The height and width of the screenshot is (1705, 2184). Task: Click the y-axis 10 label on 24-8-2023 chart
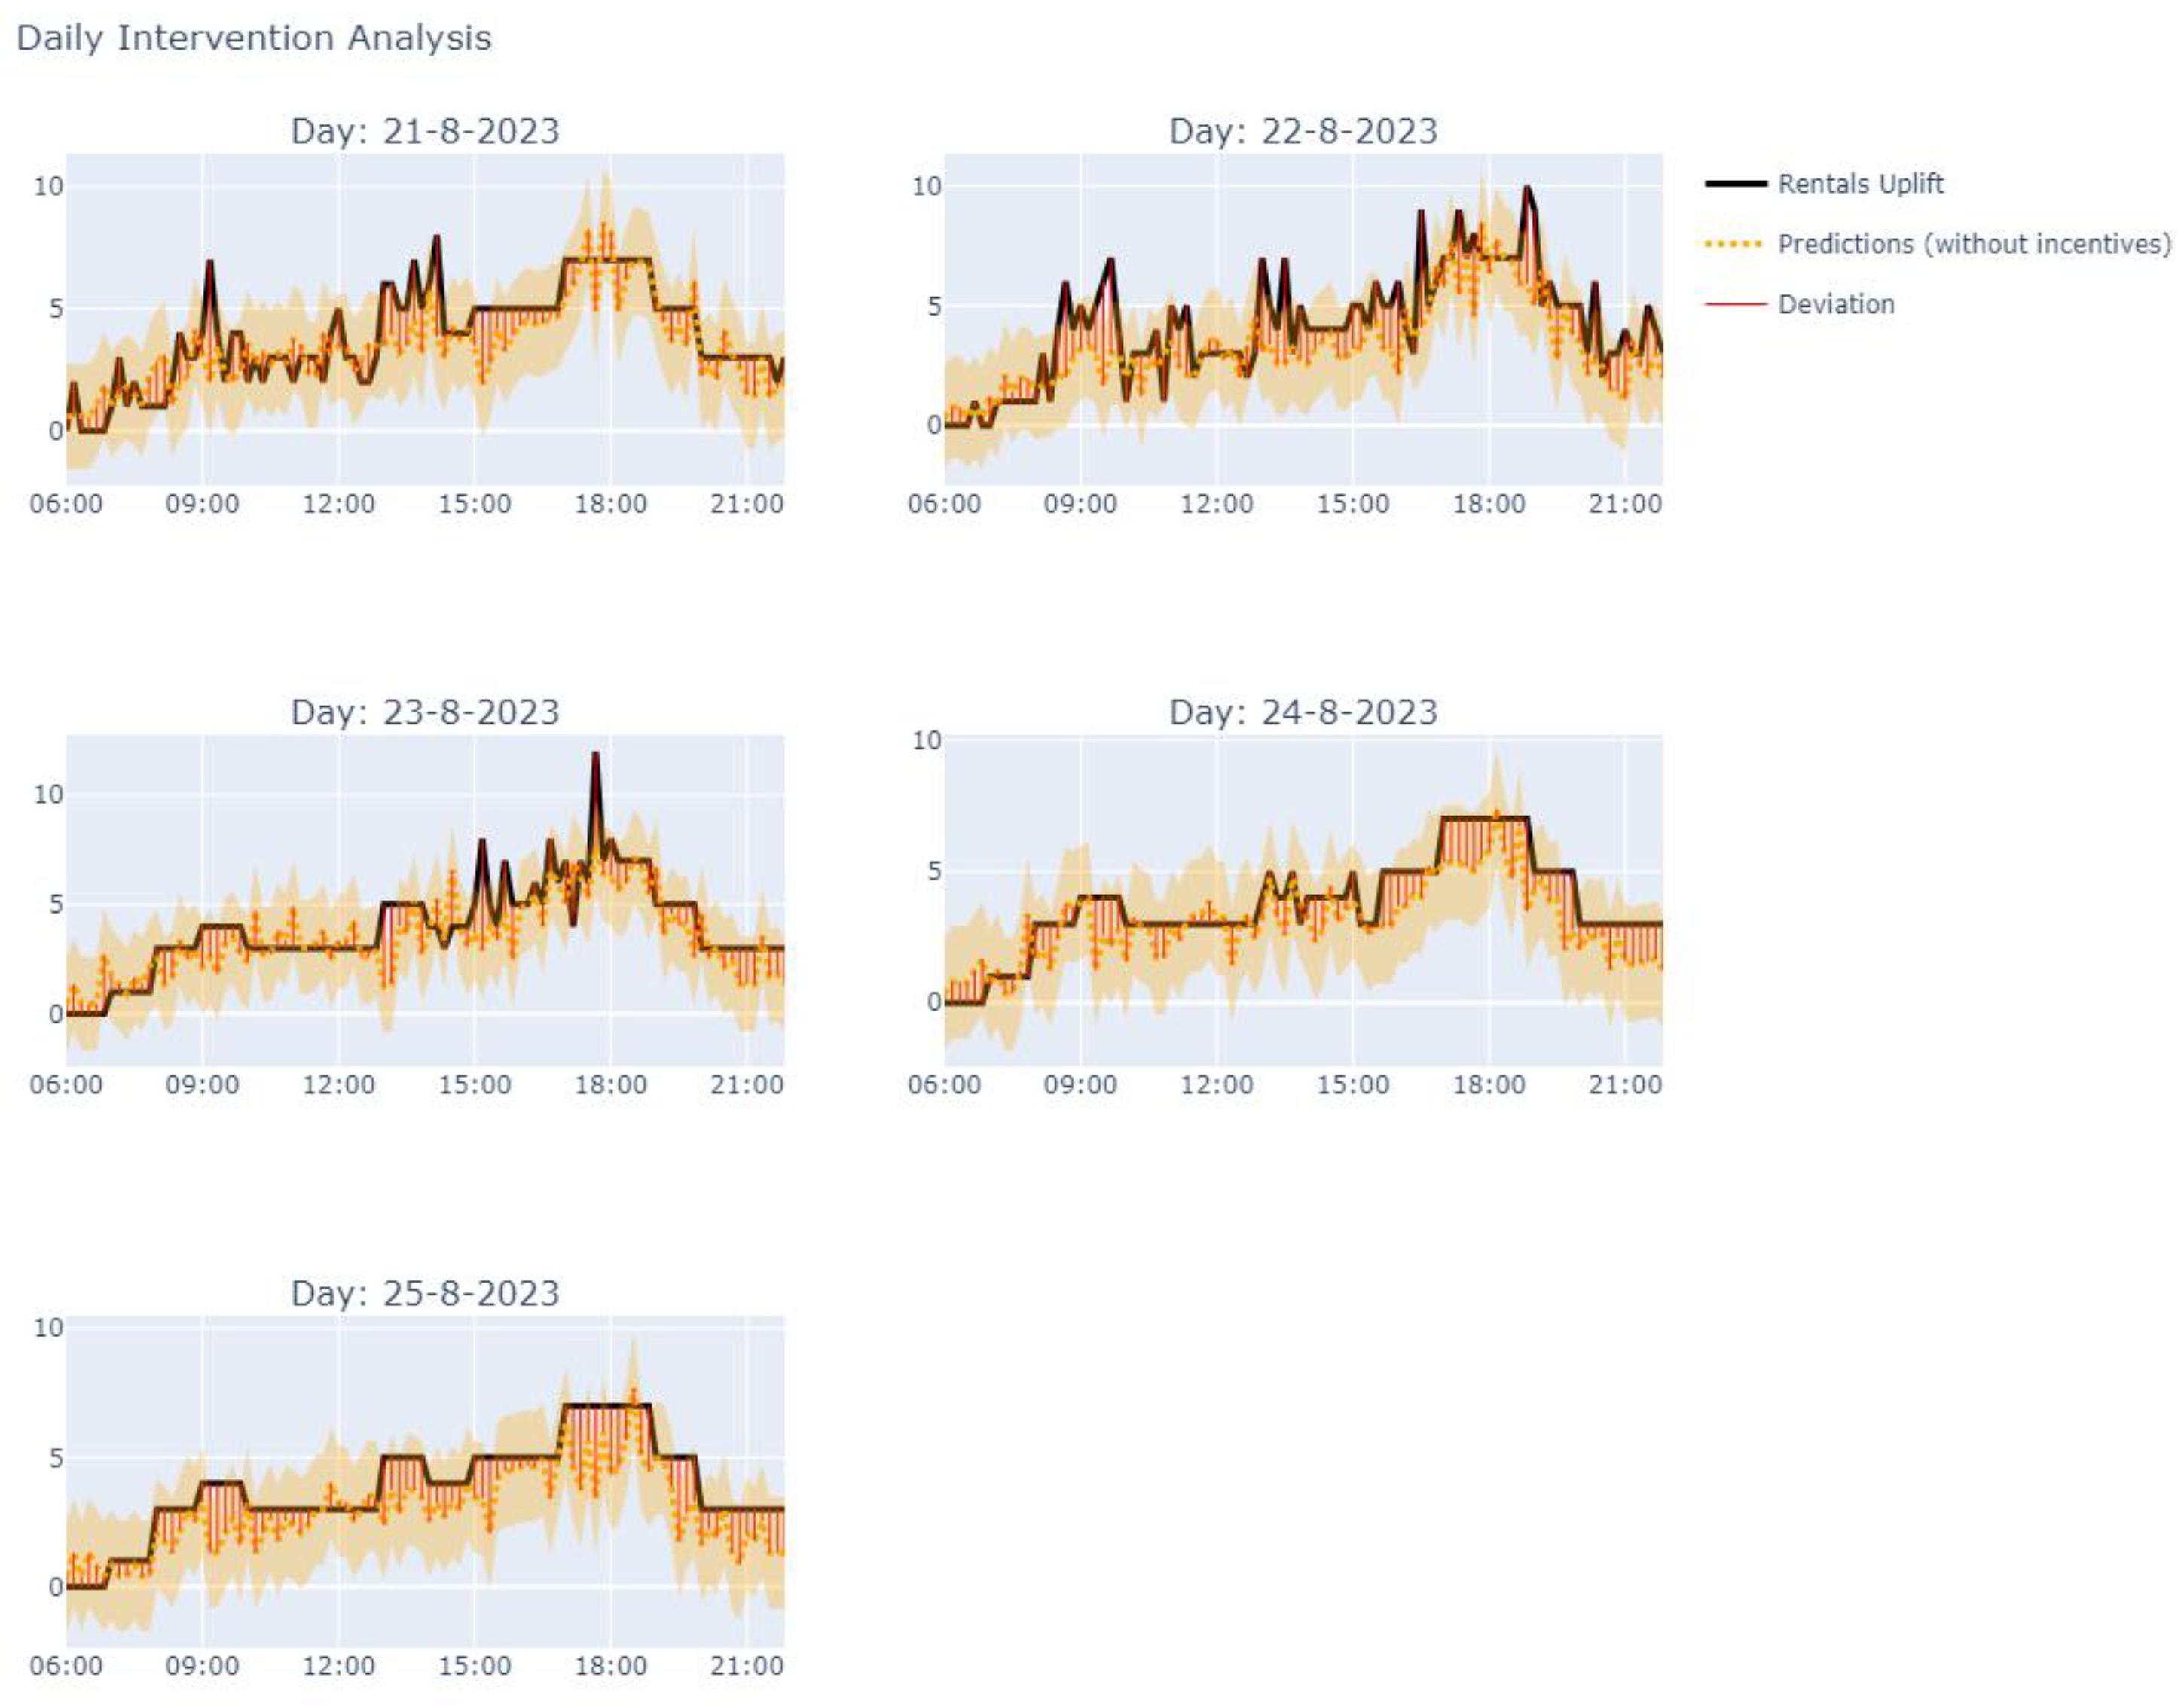click(926, 740)
